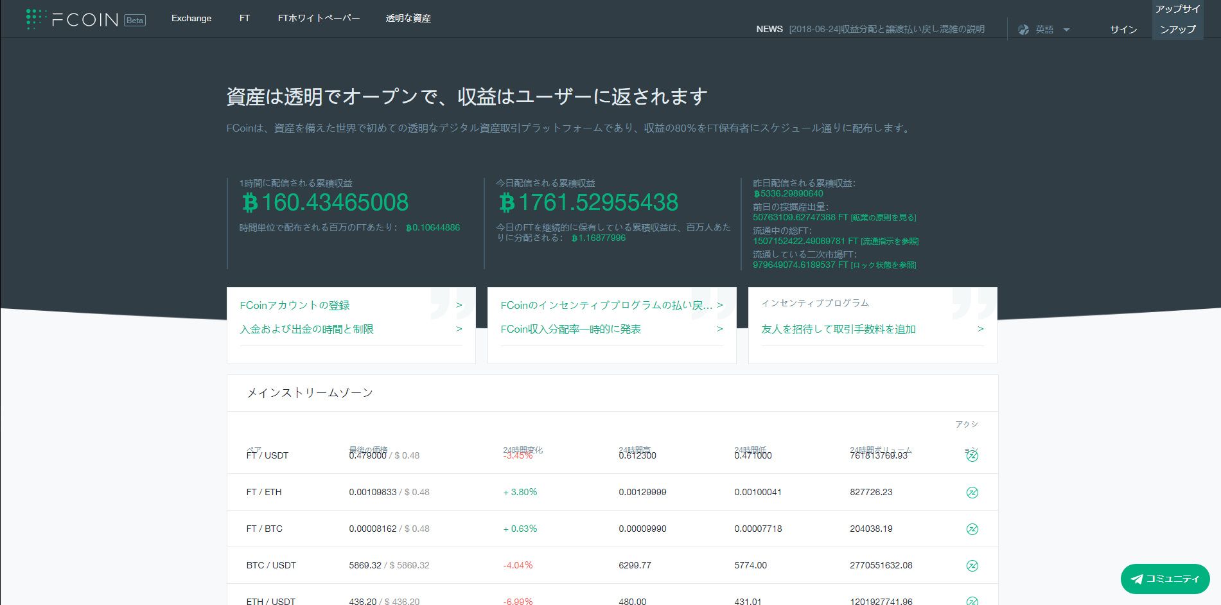This screenshot has width=1221, height=605.
Task: Click arrow beside 友人を招待して取引手数料を追加
Action: pos(981,329)
